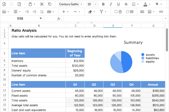The height and width of the screenshot is (112, 169).
Task: Select the Ratio Analysis title cell
Action: coord(38,30)
